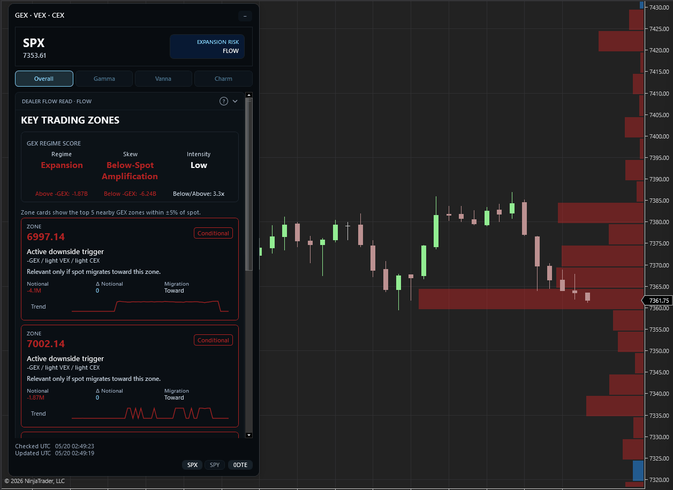Toggle the SPX symbol button
Screen dimensions: 673x490
[x=192, y=465]
